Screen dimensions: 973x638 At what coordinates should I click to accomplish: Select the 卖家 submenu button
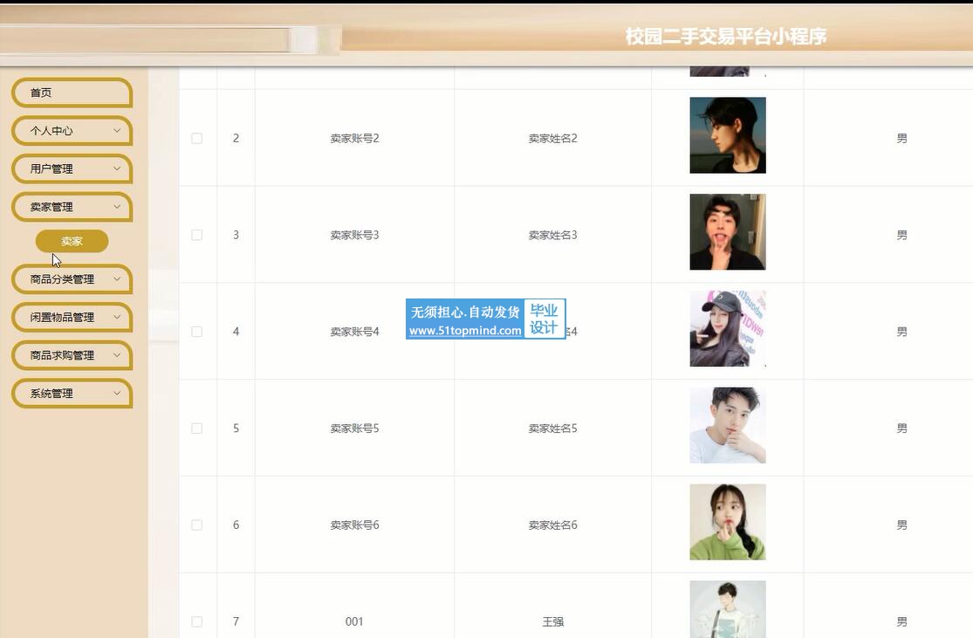tap(72, 241)
